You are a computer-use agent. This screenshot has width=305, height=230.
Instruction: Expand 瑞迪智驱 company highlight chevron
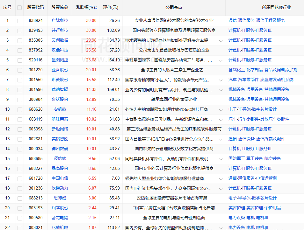coord(221,90)
